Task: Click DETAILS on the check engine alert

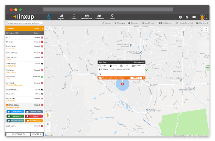Action: pos(136,78)
